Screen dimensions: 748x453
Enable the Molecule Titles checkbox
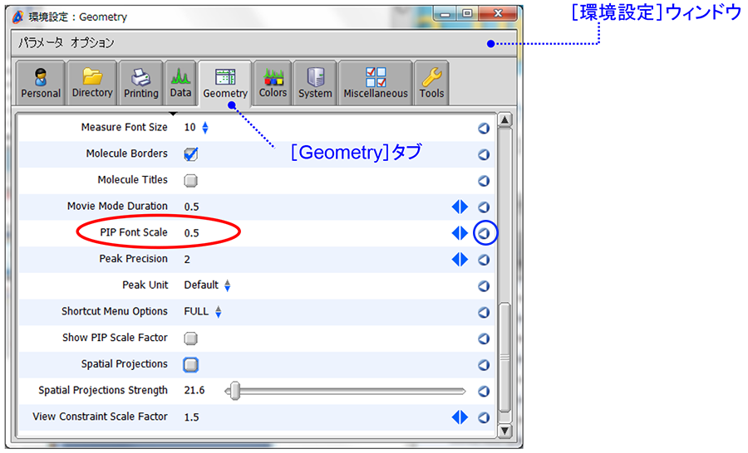[x=191, y=181]
